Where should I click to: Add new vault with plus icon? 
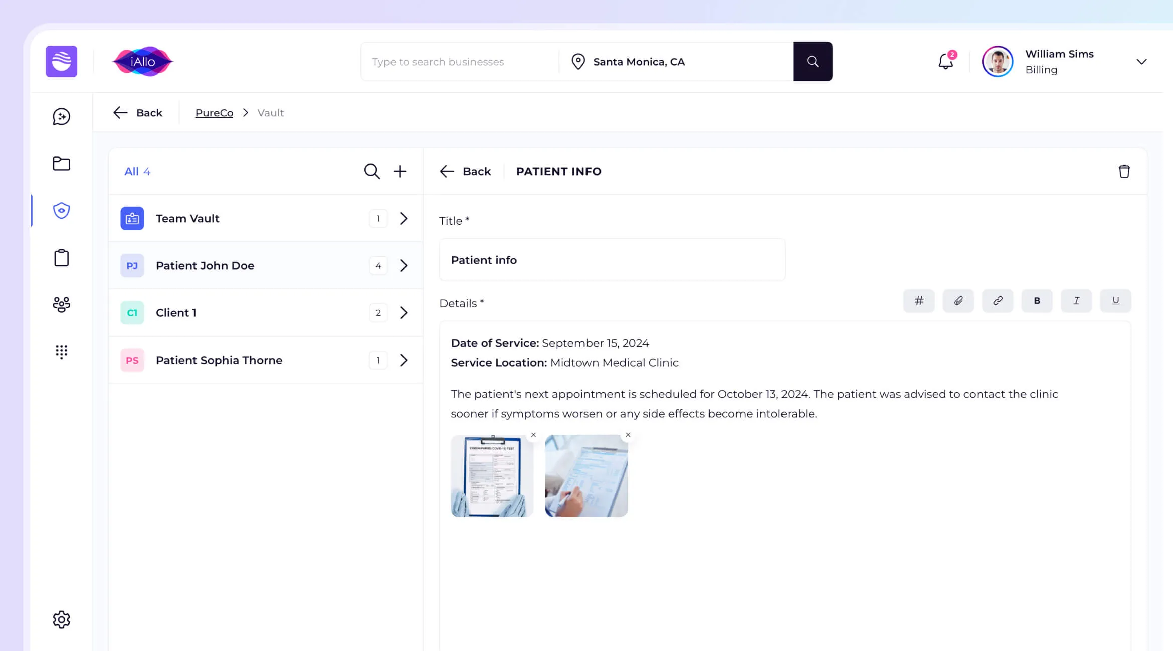(x=400, y=171)
